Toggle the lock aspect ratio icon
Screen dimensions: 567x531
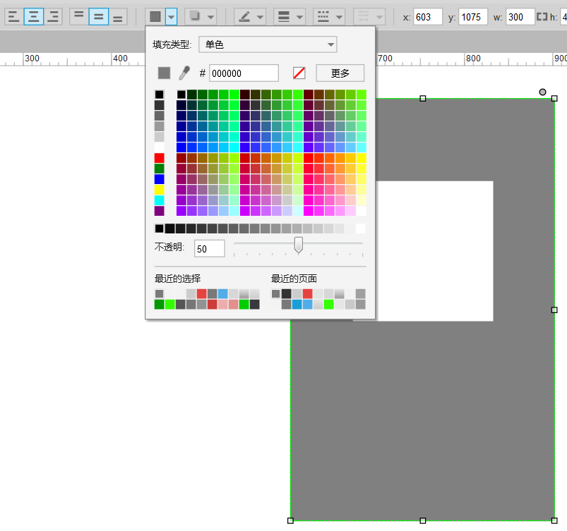542,17
